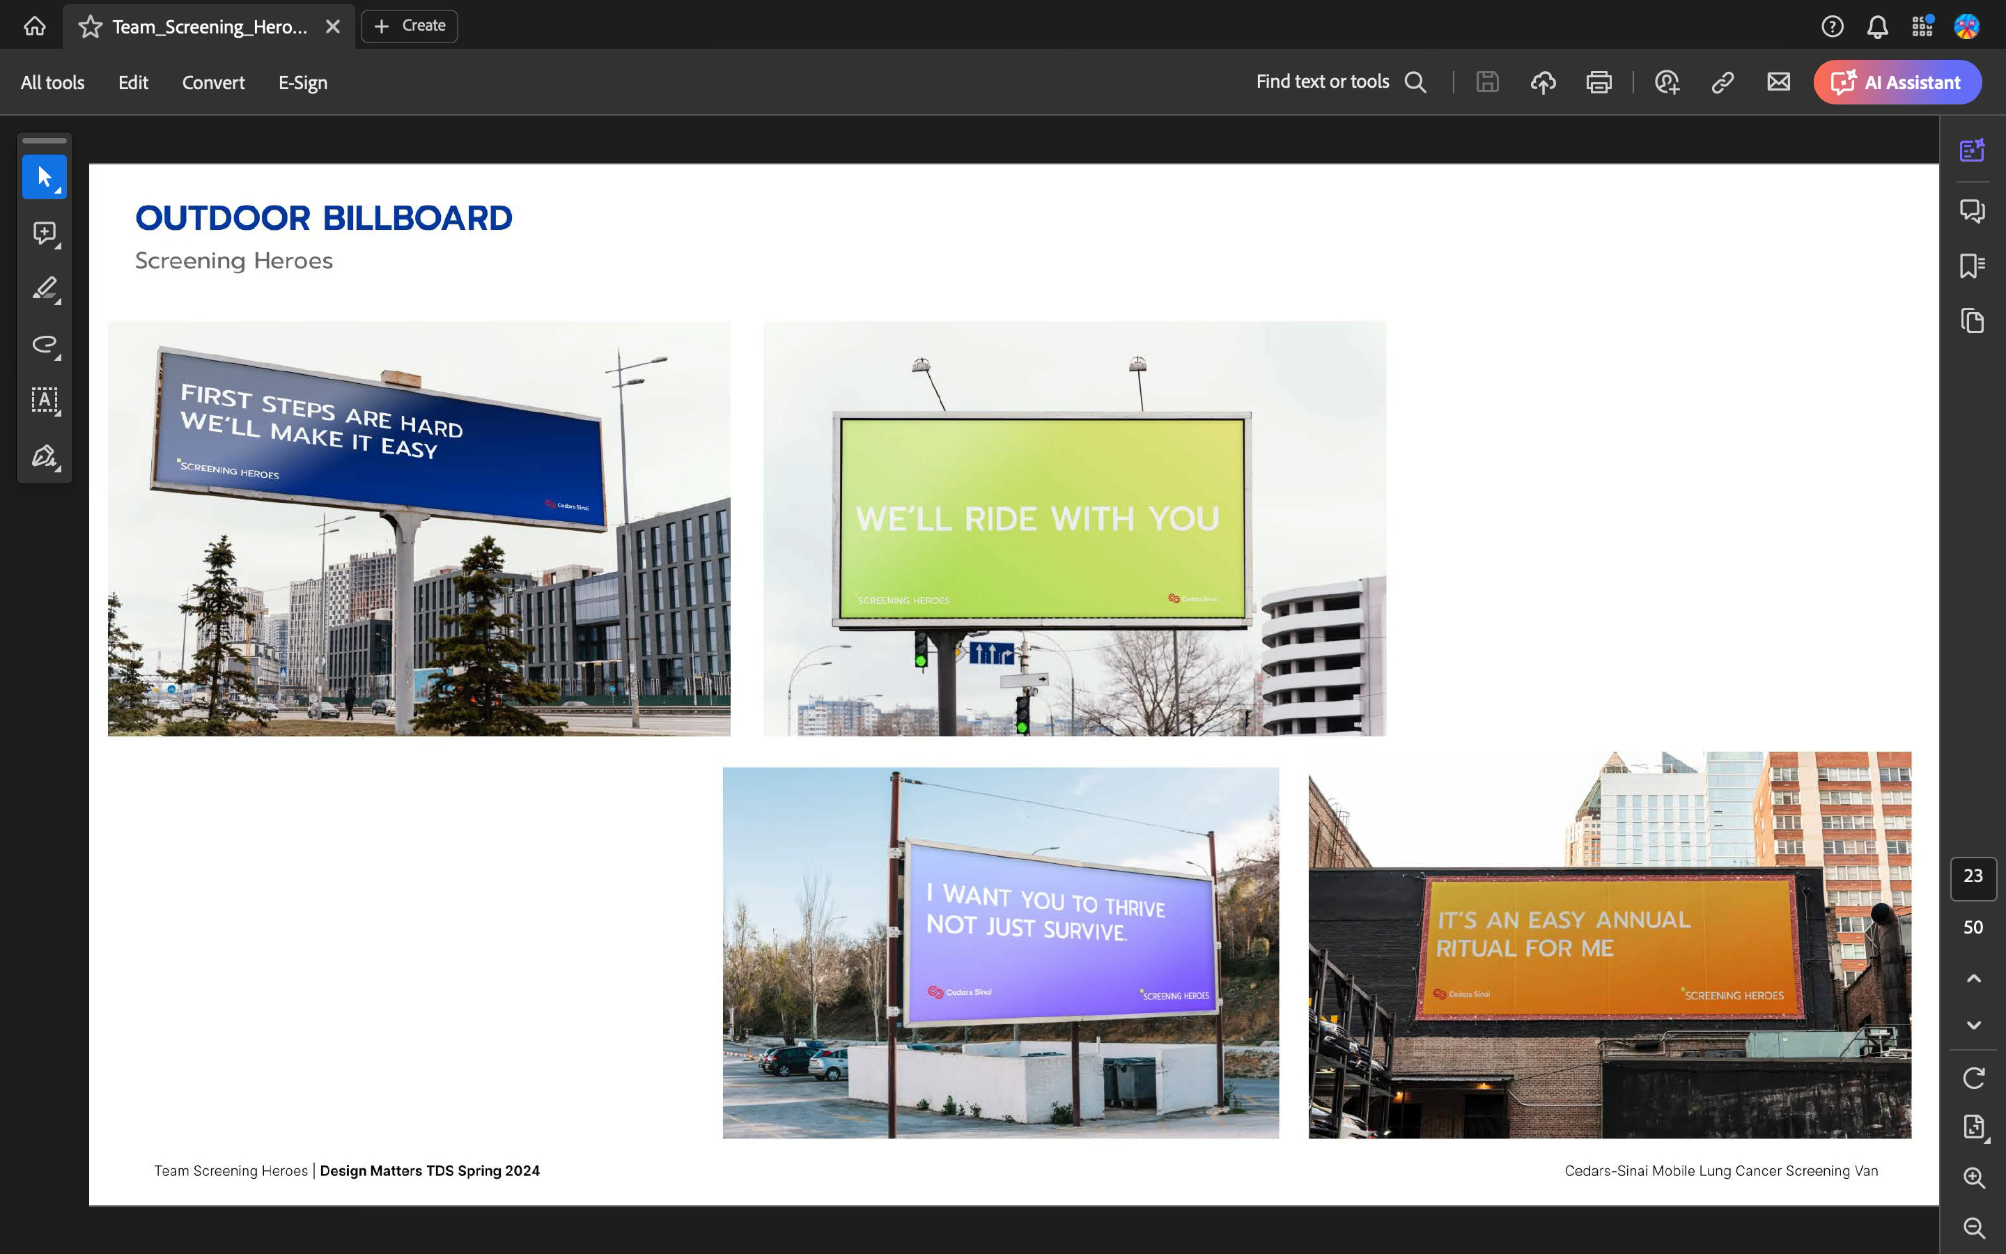Select the highlighter pen tool
Screen dimensions: 2006x1254
point(44,288)
